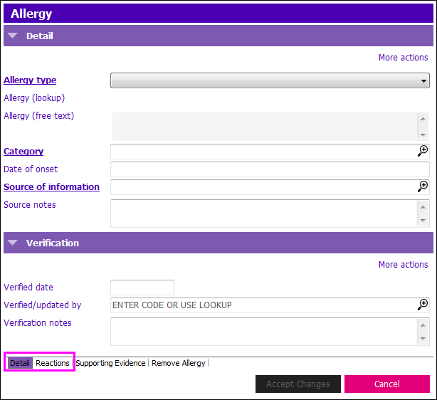Follow the Category label link
Screen dimensions: 437x400
23,151
